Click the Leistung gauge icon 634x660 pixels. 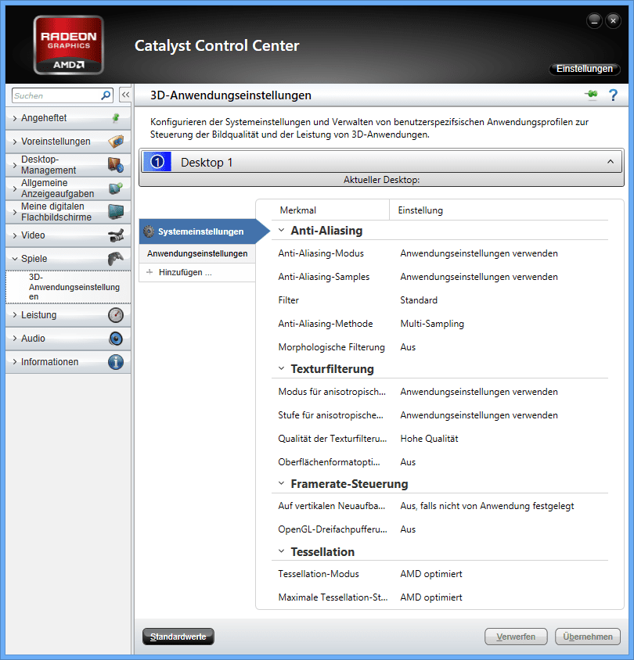116,315
